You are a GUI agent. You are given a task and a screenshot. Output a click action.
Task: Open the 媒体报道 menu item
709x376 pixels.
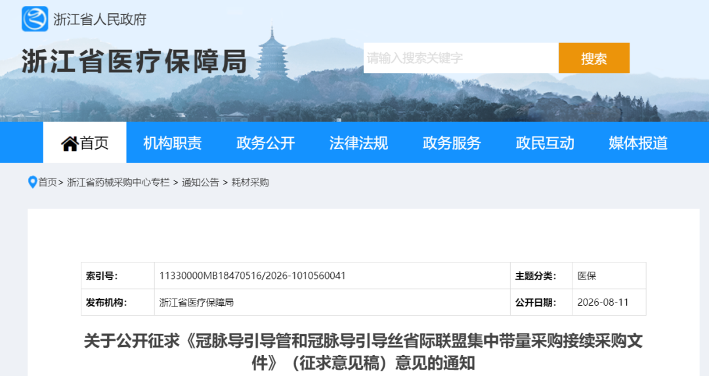click(638, 143)
